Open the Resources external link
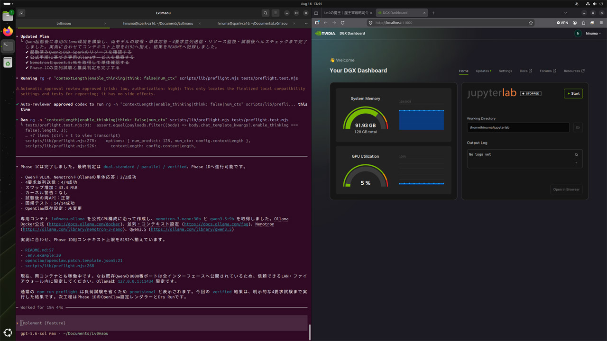Image resolution: width=607 pixels, height=341 pixels. (574, 71)
